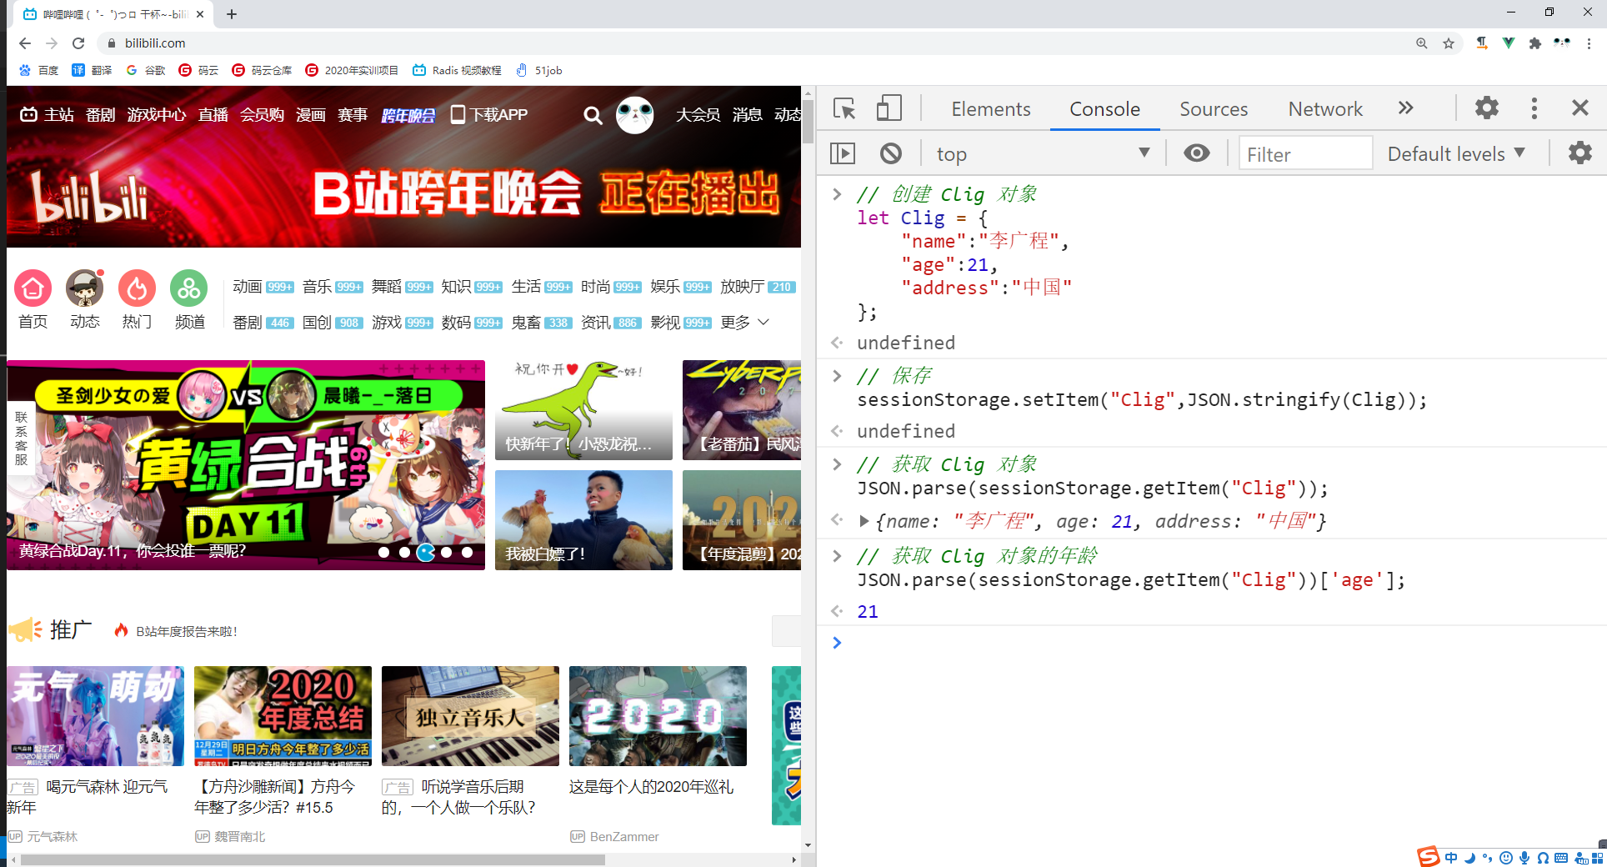The image size is (1607, 867).
Task: Open the 2020年度总结 video thumbnail
Action: coord(283,716)
